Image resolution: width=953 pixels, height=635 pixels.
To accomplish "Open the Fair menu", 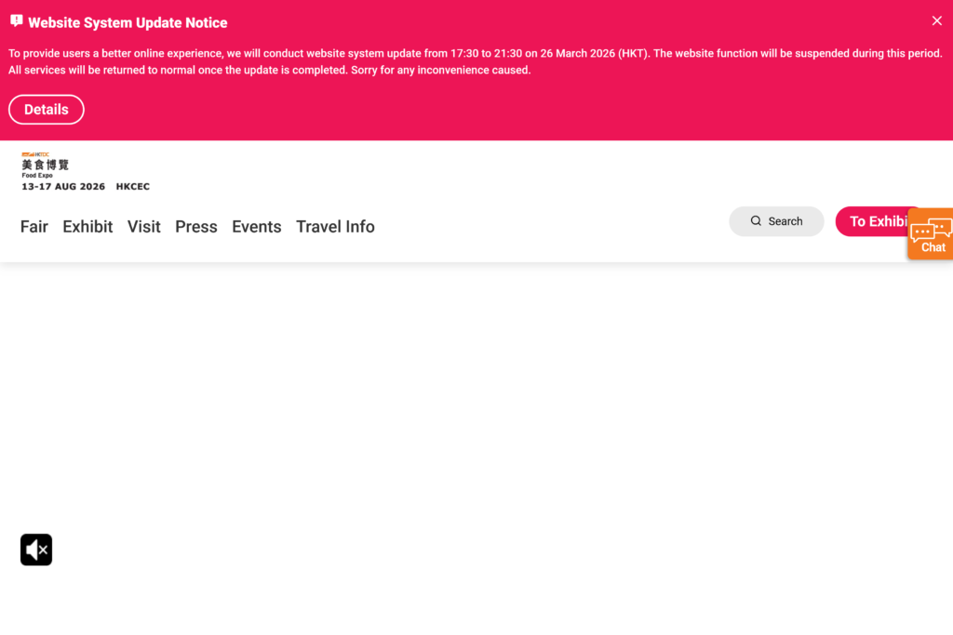I will pos(34,227).
